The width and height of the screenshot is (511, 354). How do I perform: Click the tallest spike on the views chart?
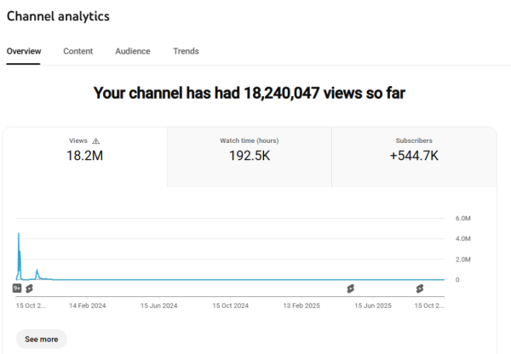click(19, 237)
